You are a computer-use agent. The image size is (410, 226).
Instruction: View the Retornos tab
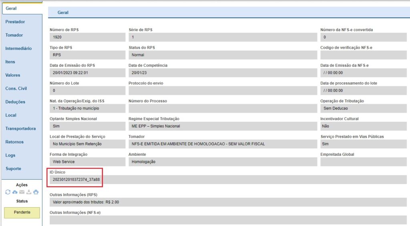pos(14,142)
